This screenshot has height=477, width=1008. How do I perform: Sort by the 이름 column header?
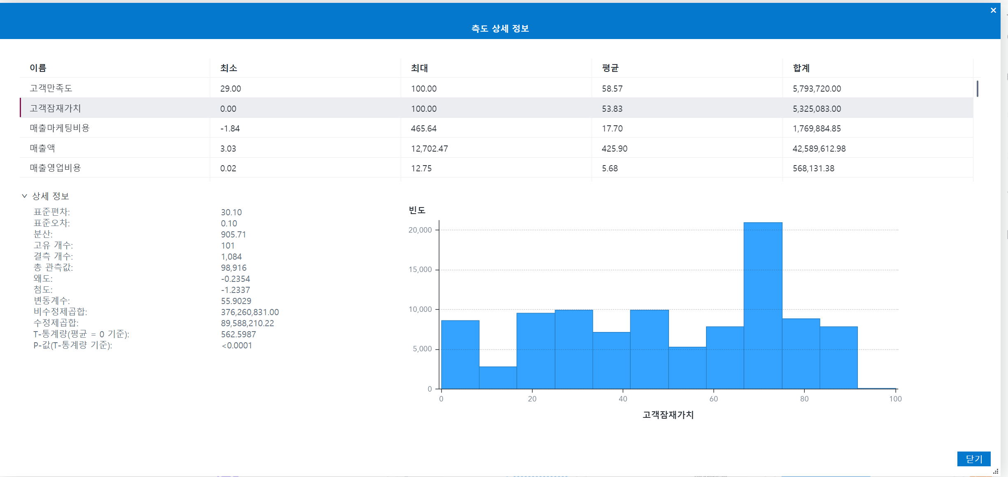point(38,68)
